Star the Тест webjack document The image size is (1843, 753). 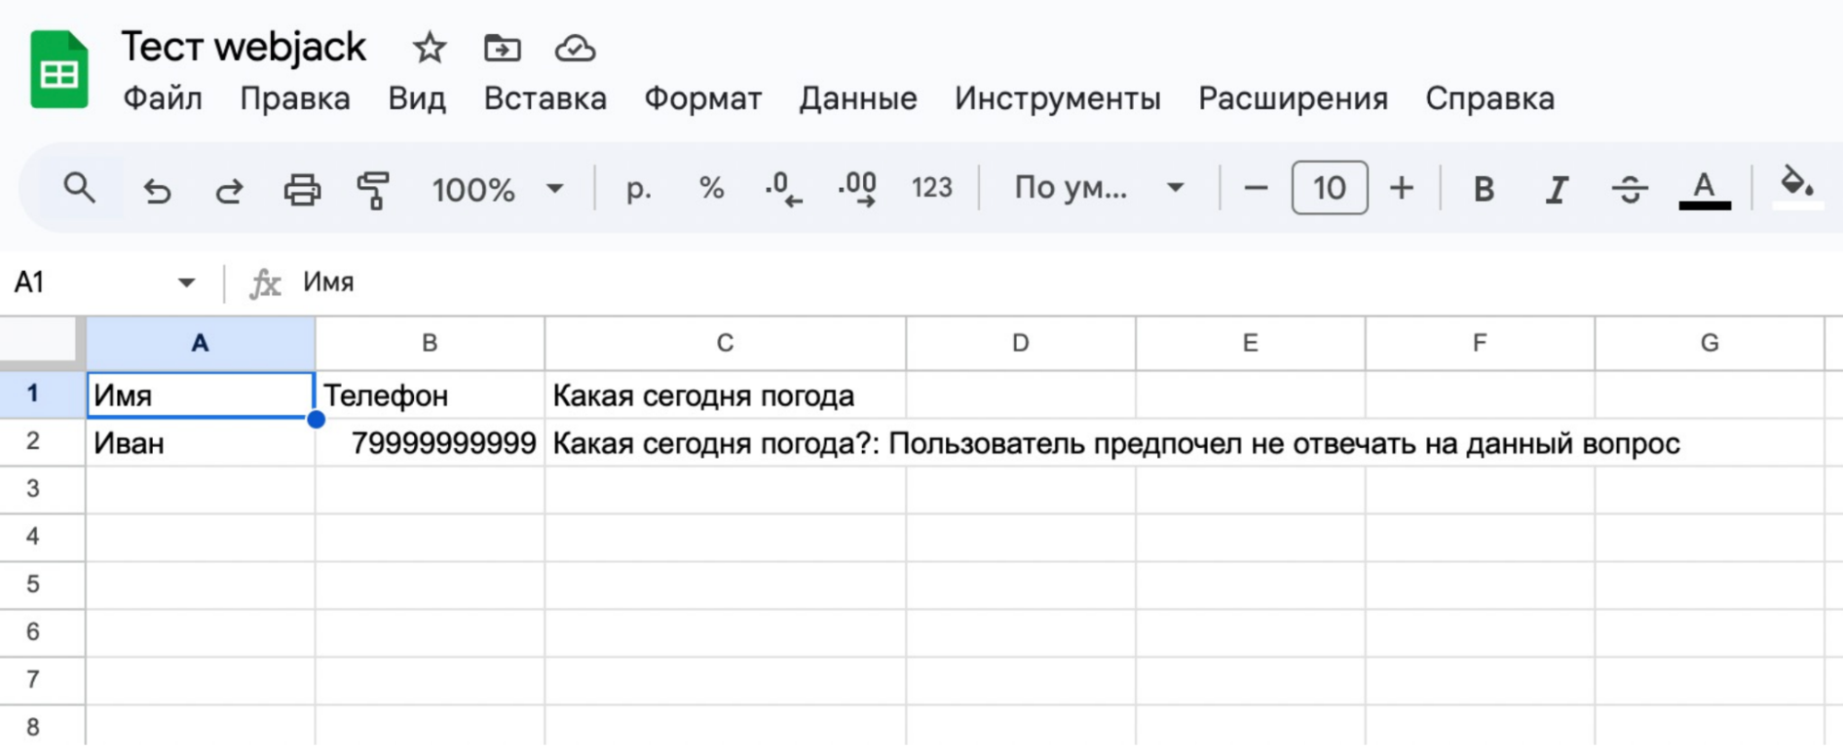click(429, 48)
